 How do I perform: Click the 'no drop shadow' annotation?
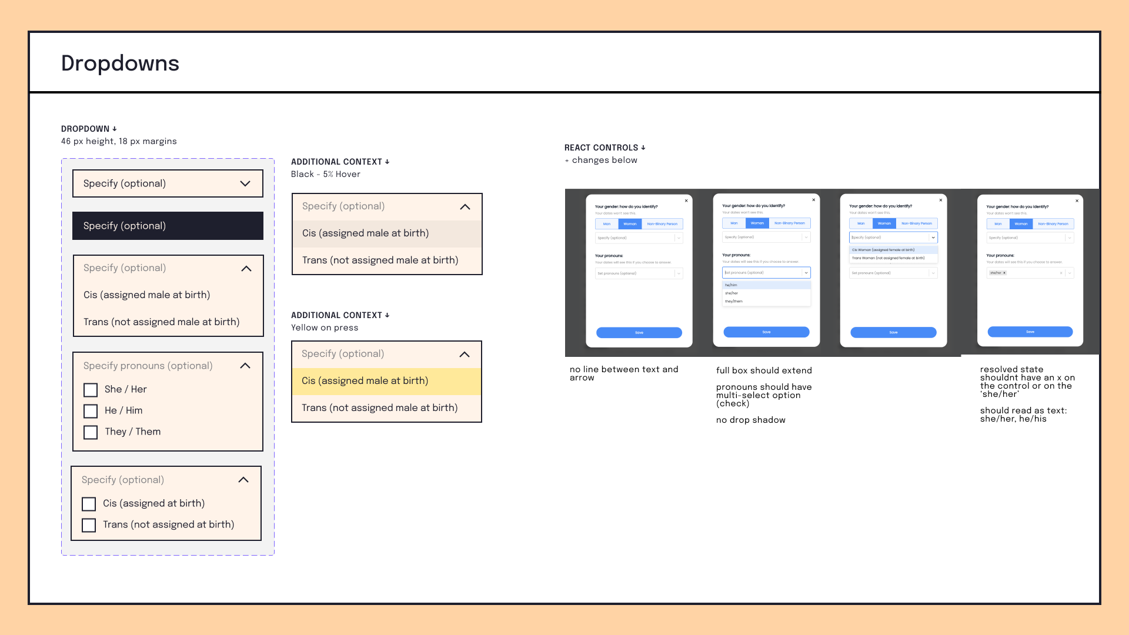point(751,420)
